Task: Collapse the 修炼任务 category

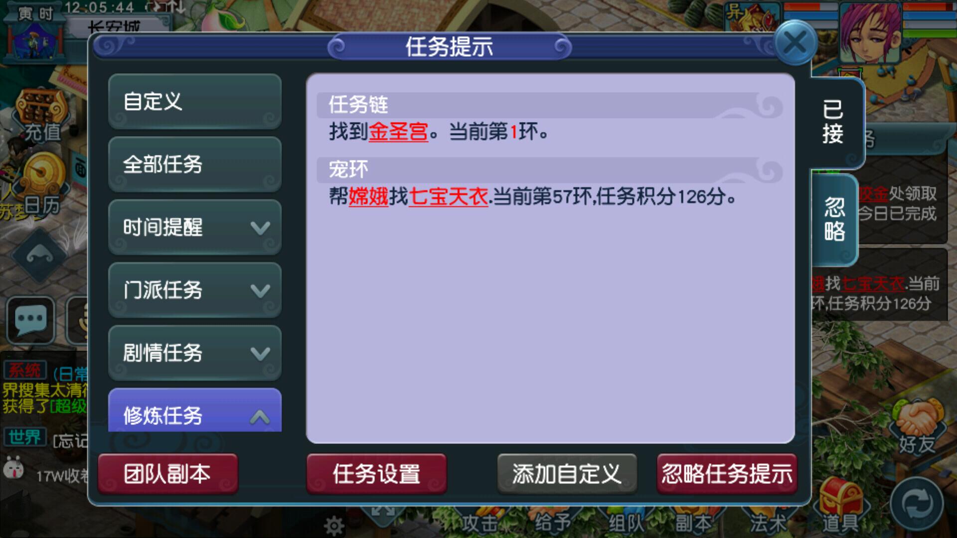Action: [195, 410]
